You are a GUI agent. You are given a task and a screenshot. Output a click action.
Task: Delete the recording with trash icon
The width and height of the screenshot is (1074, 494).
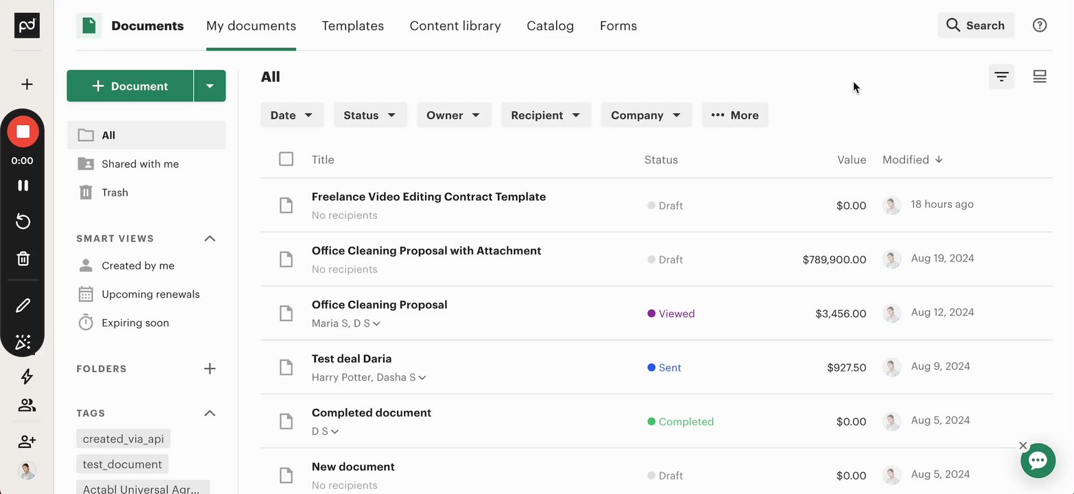click(x=23, y=259)
